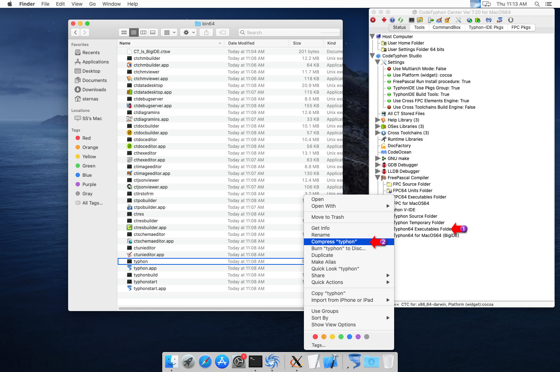Open the terminal icon in CodeTyphon toolbar

pos(412,20)
